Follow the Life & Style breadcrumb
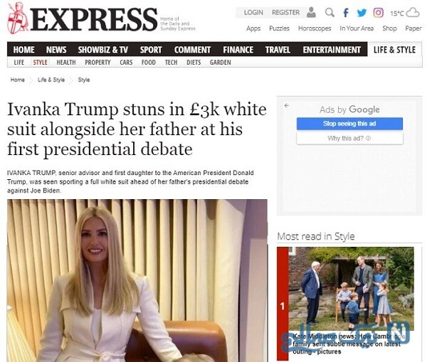Image resolution: width=427 pixels, height=362 pixels. coord(51,80)
